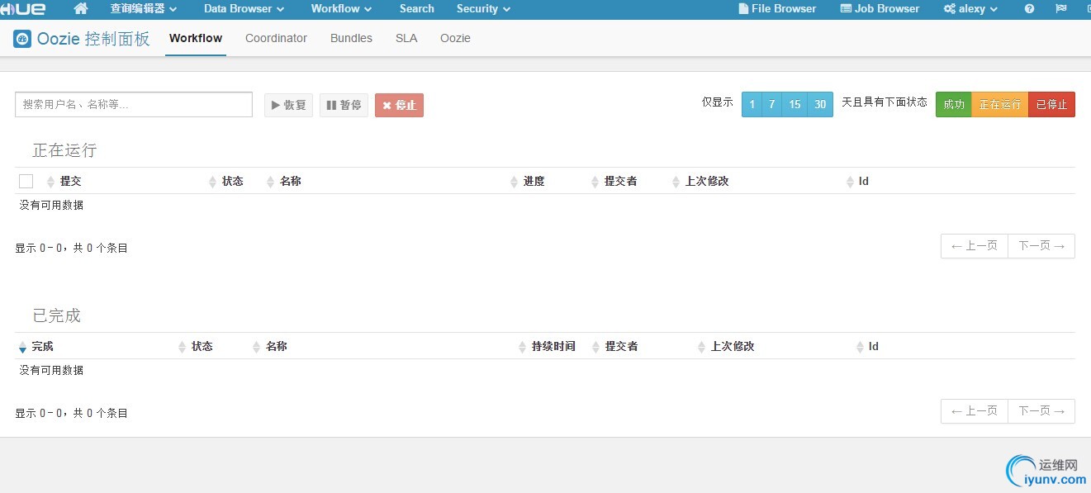
Task: Tick the select-all checkbox in running table
Action: (26, 182)
